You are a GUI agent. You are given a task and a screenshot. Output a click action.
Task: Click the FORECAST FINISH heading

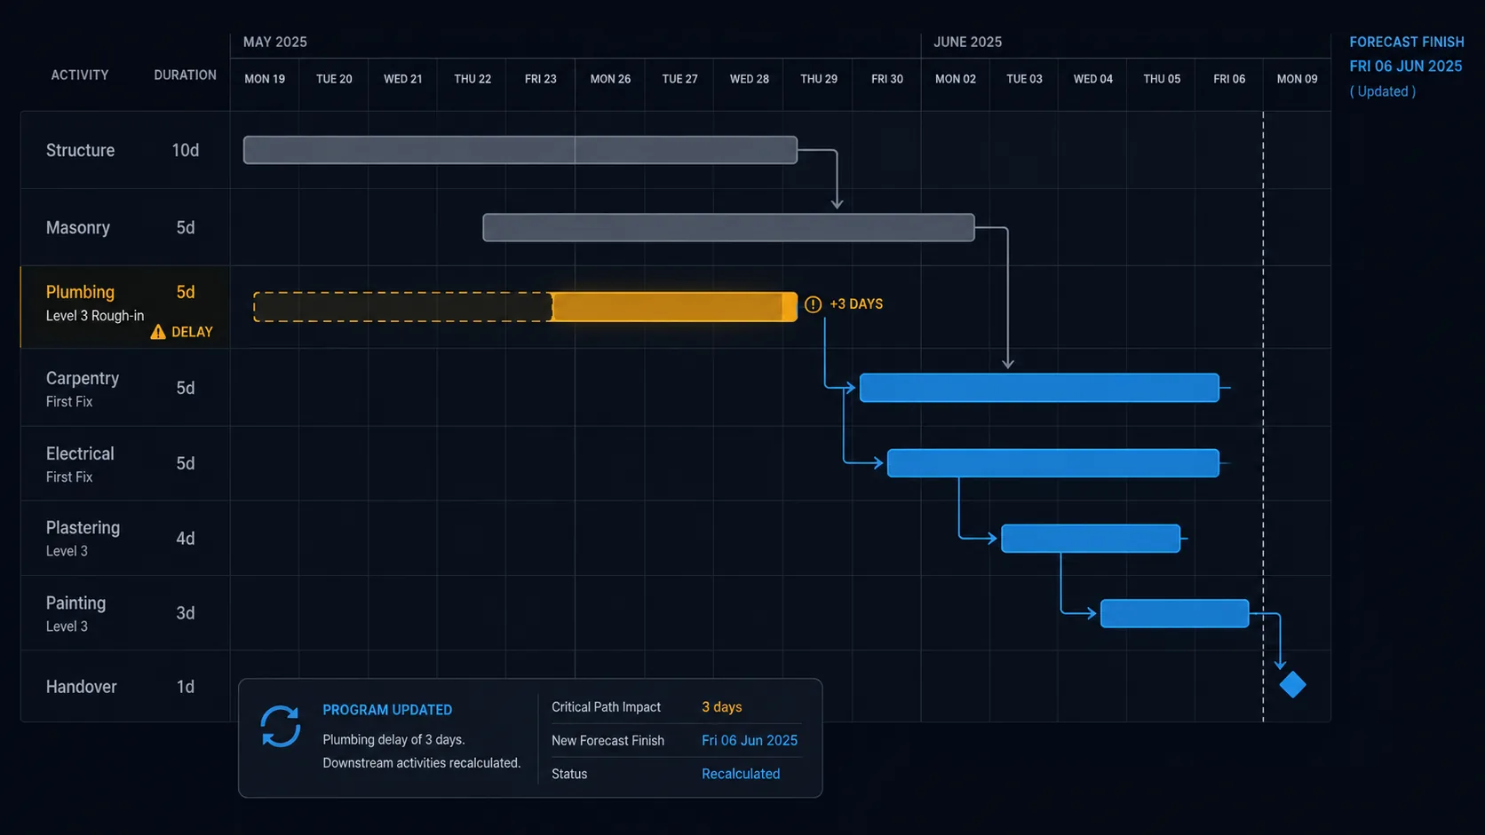(1407, 42)
